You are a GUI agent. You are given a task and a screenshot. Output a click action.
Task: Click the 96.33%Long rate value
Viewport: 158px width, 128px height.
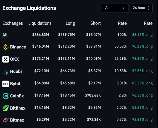[142, 95]
